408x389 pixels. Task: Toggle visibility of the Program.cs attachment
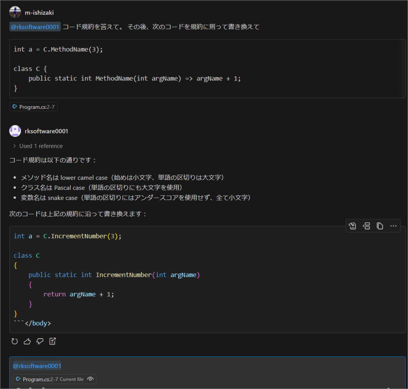pos(90,379)
